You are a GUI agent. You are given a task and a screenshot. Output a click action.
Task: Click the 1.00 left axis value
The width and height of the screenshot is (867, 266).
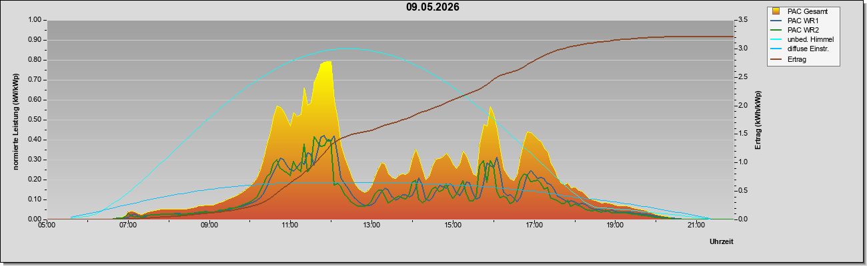[x=35, y=20]
